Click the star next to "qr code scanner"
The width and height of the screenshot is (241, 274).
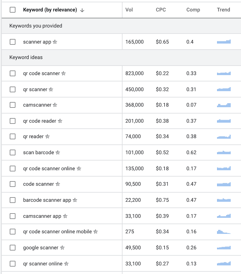(x=63, y=73)
